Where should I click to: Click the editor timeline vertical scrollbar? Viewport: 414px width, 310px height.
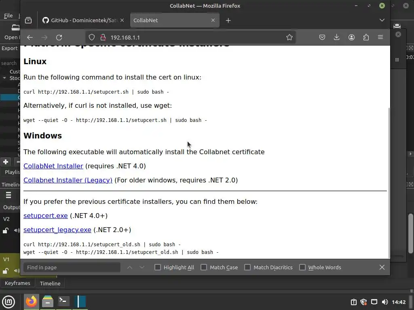point(411,233)
